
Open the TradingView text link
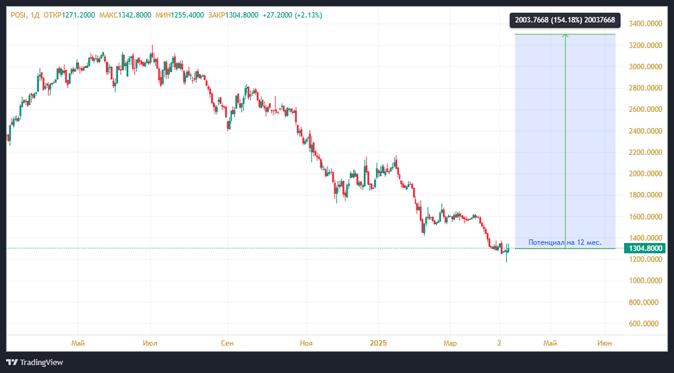pyautogui.click(x=41, y=362)
